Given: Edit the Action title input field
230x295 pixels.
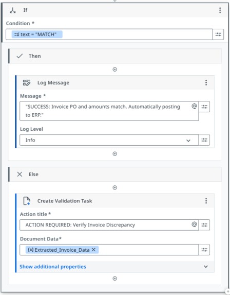Looking at the screenshot, I should coord(109,225).
